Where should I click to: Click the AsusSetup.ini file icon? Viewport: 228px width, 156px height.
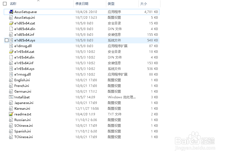[11, 18]
